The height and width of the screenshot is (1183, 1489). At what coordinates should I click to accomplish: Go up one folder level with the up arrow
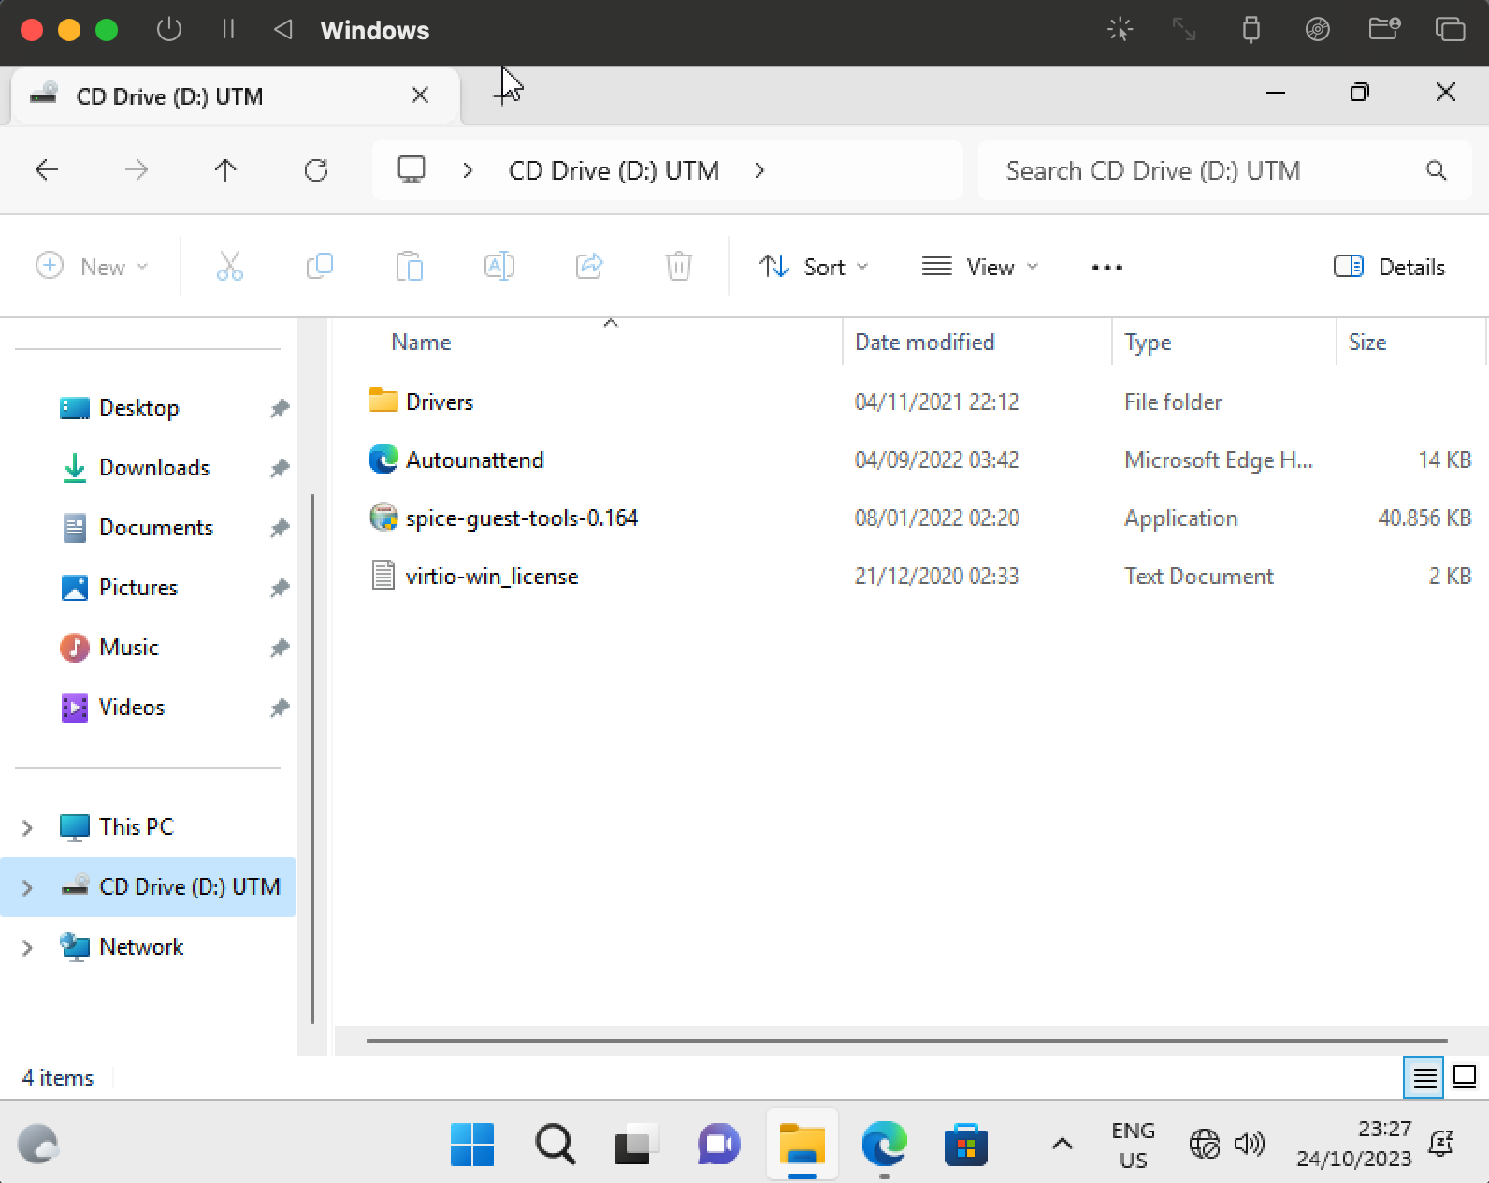225,170
